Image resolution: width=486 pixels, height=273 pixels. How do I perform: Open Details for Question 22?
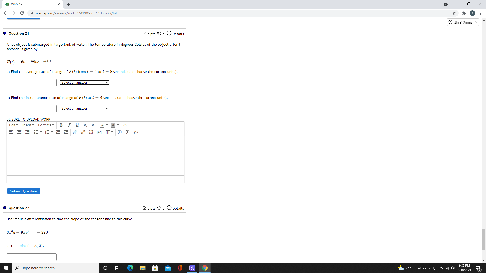click(x=178, y=208)
